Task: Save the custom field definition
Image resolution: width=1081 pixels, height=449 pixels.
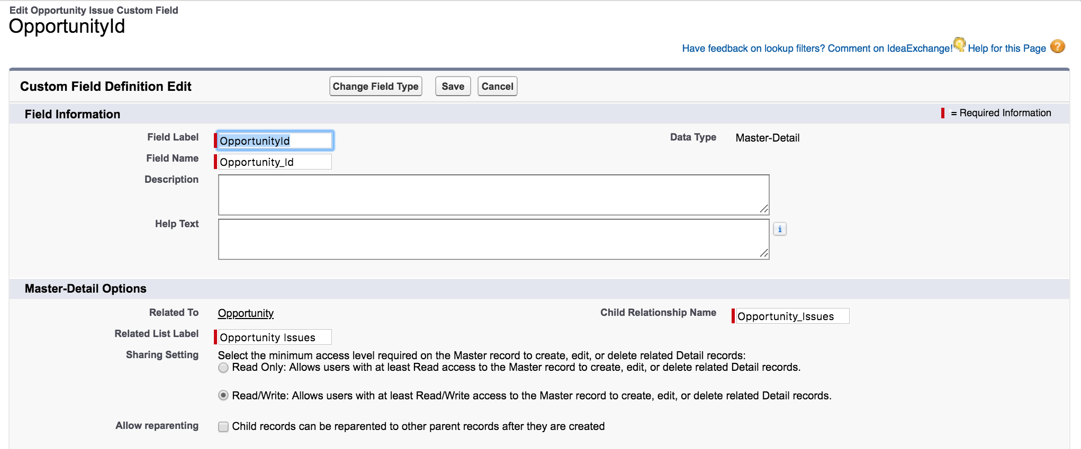Action: (x=453, y=87)
